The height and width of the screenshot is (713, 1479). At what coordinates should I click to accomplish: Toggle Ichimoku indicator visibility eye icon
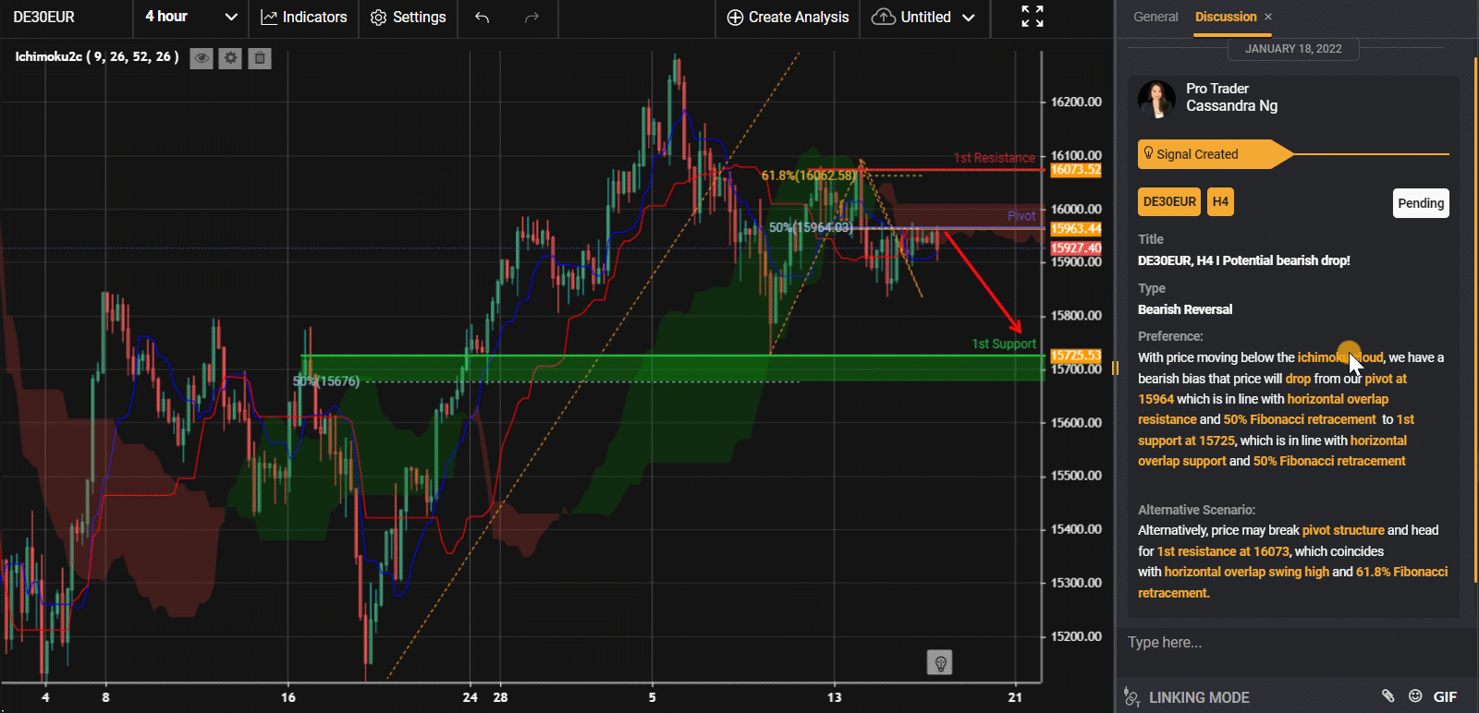(201, 58)
